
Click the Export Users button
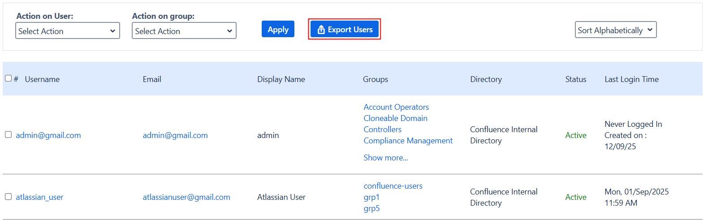tap(345, 30)
